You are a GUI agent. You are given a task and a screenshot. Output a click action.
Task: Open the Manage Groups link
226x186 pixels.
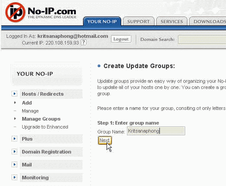pos(41,119)
